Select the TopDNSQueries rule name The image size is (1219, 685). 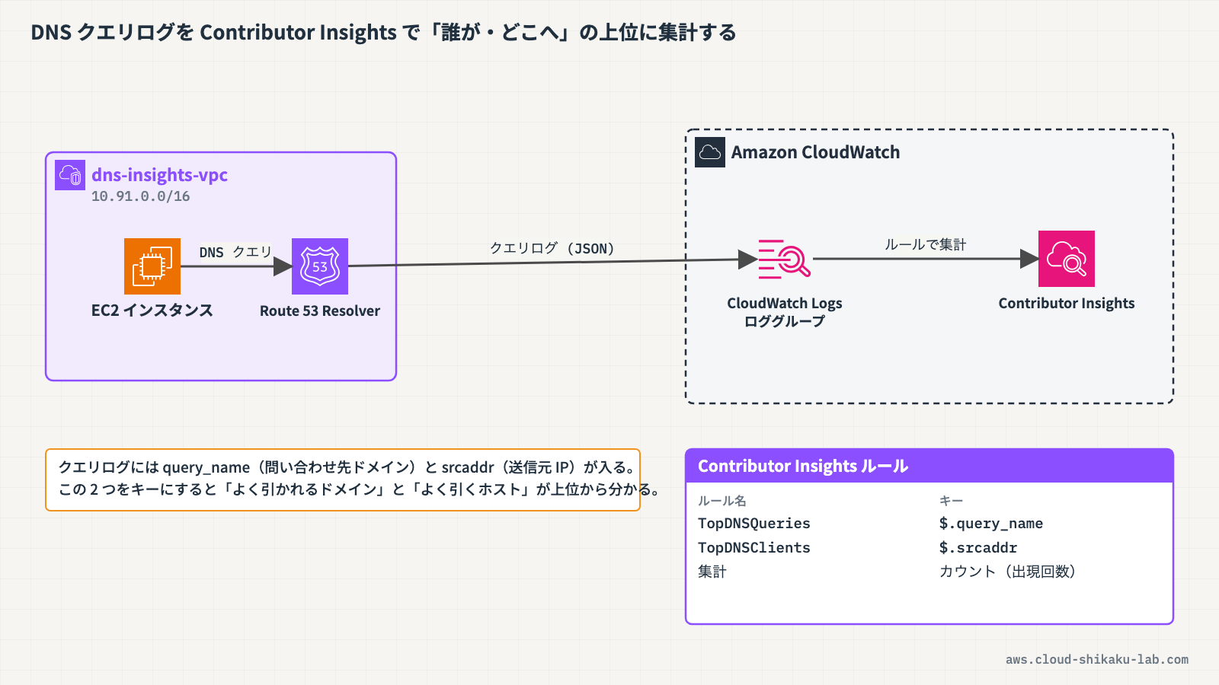754,524
